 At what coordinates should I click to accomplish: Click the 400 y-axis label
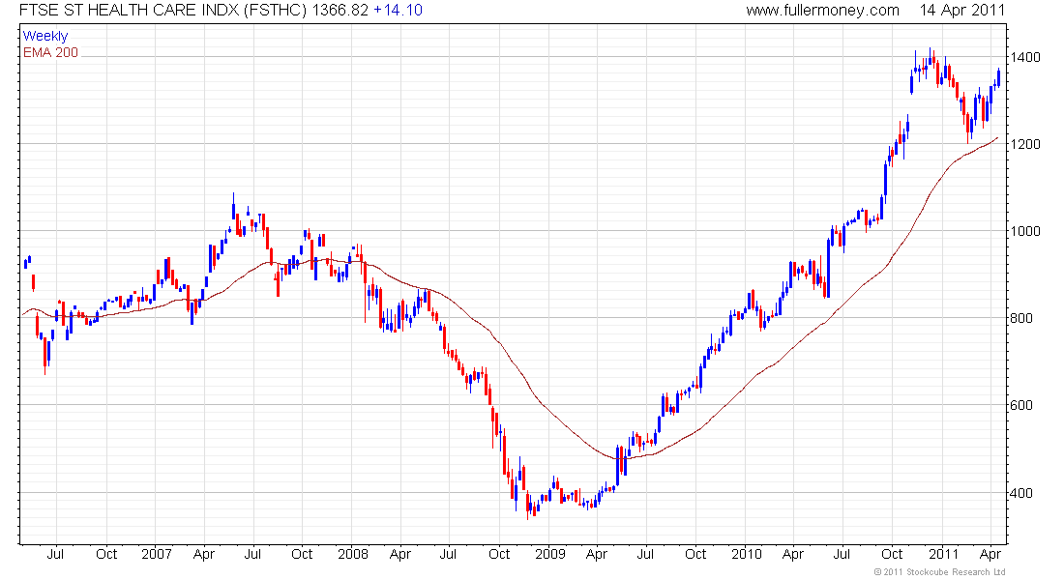[1023, 493]
